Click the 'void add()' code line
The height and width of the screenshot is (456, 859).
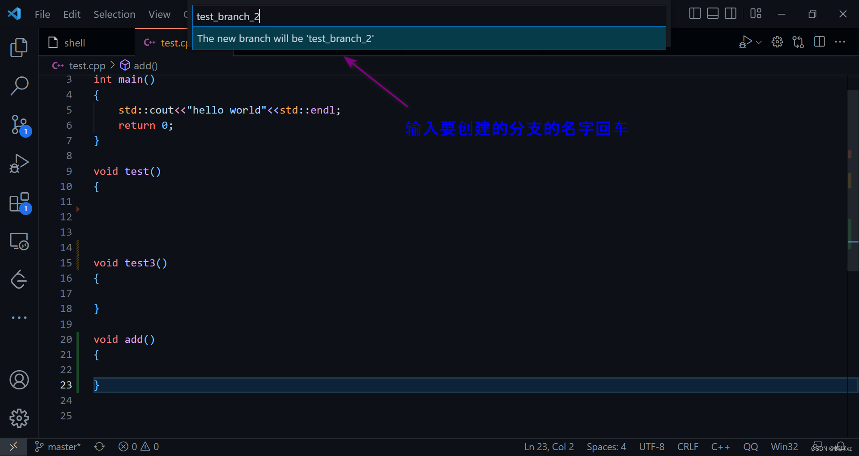point(124,340)
